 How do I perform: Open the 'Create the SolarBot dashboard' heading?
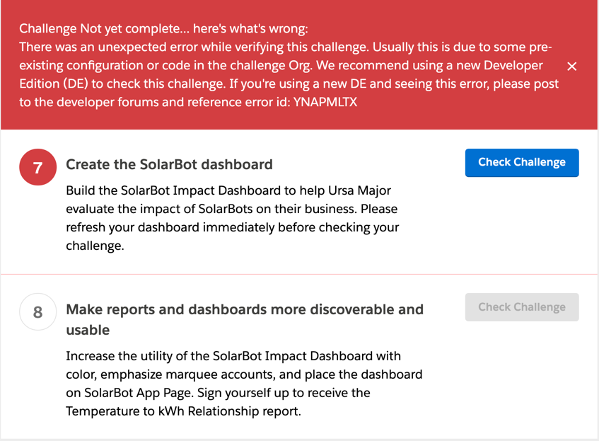click(x=169, y=164)
